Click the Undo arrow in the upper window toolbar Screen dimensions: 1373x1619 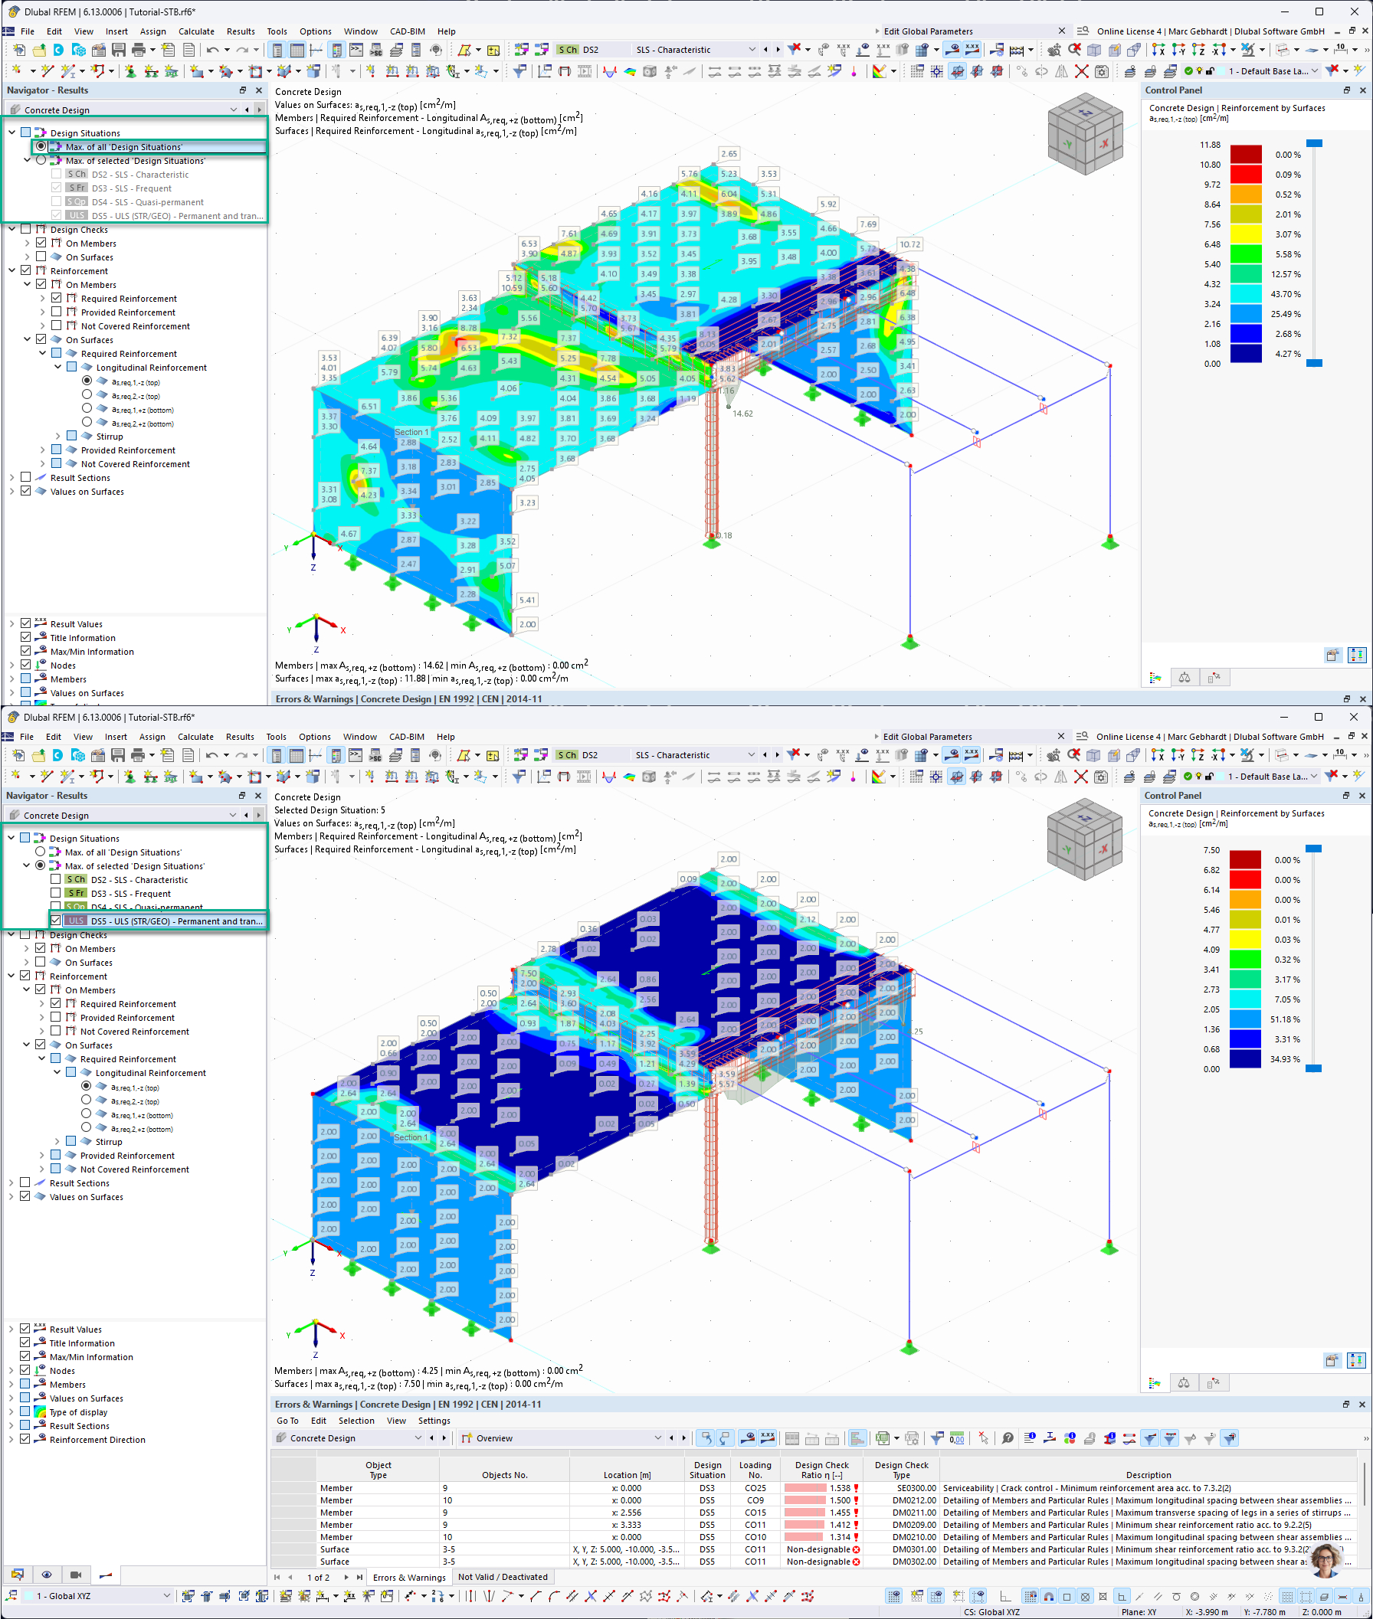211,50
